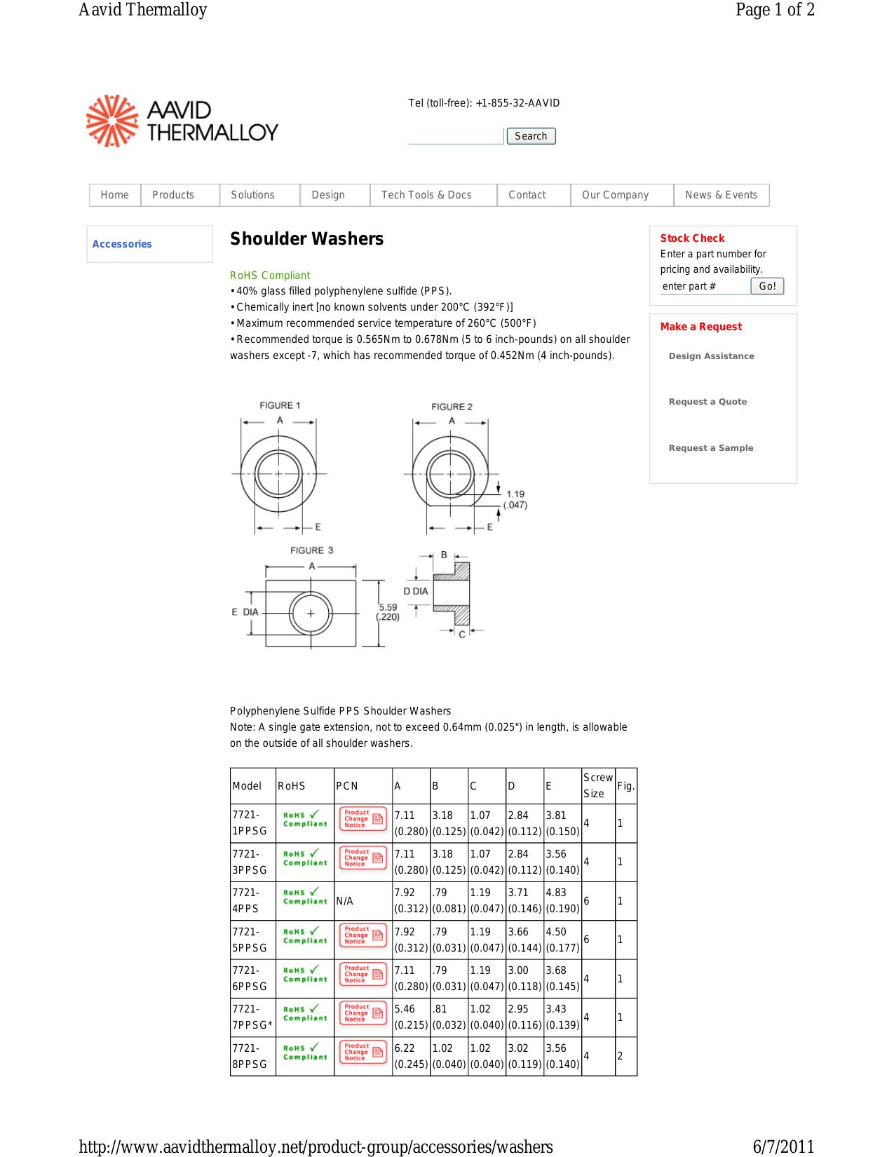Image resolution: width=894 pixels, height=1157 pixels.
Task: Click the PCN column header
Action: click(x=363, y=785)
